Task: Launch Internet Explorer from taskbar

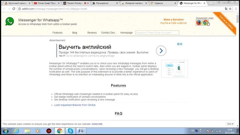Action: pyautogui.click(x=16, y=131)
